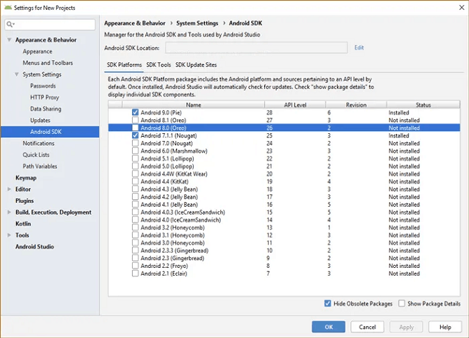469x338 pixels.
Task: Open the SDK Update Sites tab
Action: (196, 65)
